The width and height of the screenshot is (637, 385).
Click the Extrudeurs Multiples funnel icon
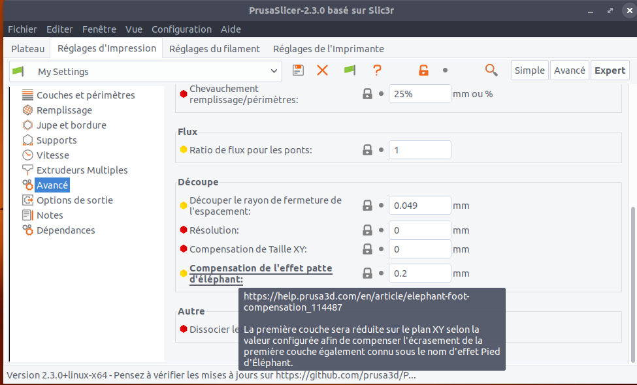point(27,170)
